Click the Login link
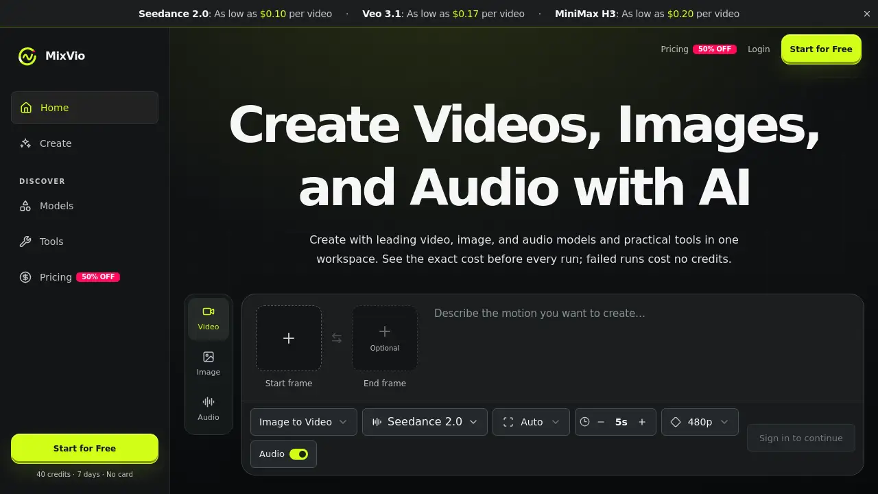Image resolution: width=878 pixels, height=494 pixels. point(759,49)
